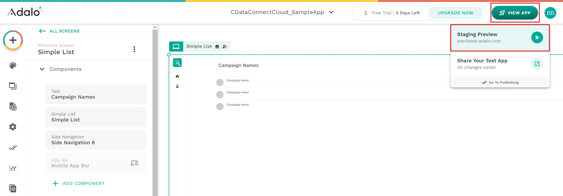The height and width of the screenshot is (196, 563).
Task: Open the Screens icon in left sidebar
Action: [x=13, y=86]
